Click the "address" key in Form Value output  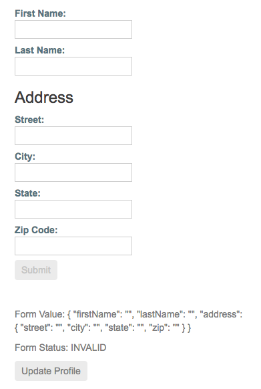[220, 314]
